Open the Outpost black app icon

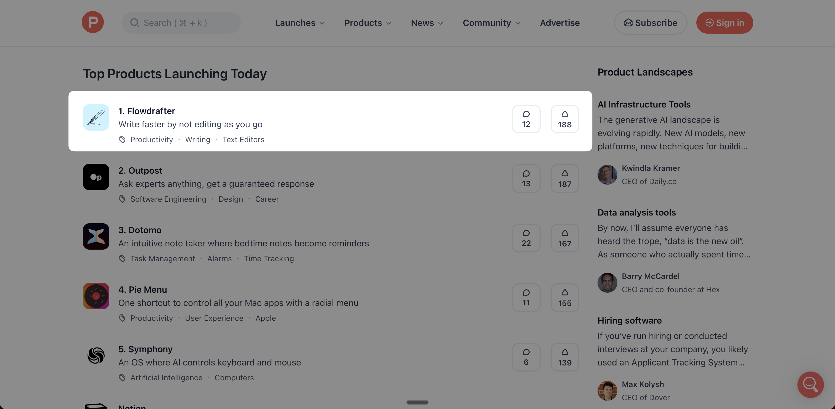[96, 177]
